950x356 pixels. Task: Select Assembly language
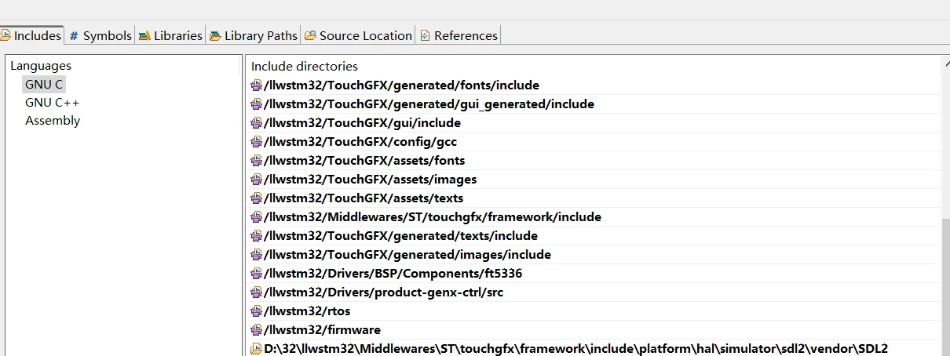53,121
